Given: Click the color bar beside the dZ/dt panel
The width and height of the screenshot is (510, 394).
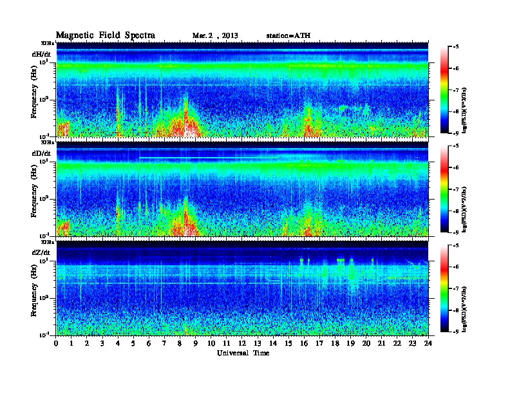Looking at the screenshot, I should point(444,288).
